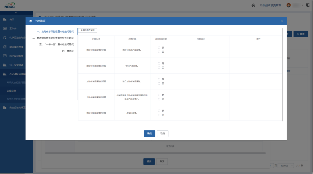Click the home icon in top bar
This screenshot has width=313, height=174.
tap(253, 5)
